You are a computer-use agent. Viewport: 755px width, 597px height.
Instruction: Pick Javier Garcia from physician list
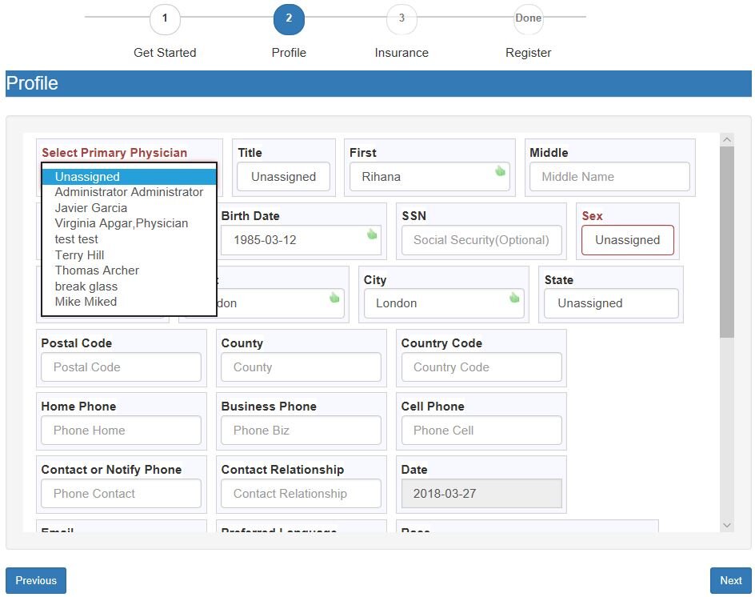point(129,208)
